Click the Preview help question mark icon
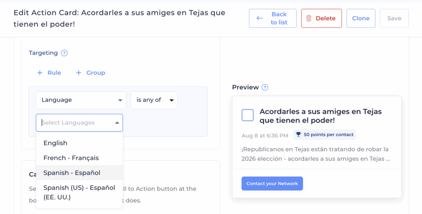The height and width of the screenshot is (214, 422). [265, 87]
